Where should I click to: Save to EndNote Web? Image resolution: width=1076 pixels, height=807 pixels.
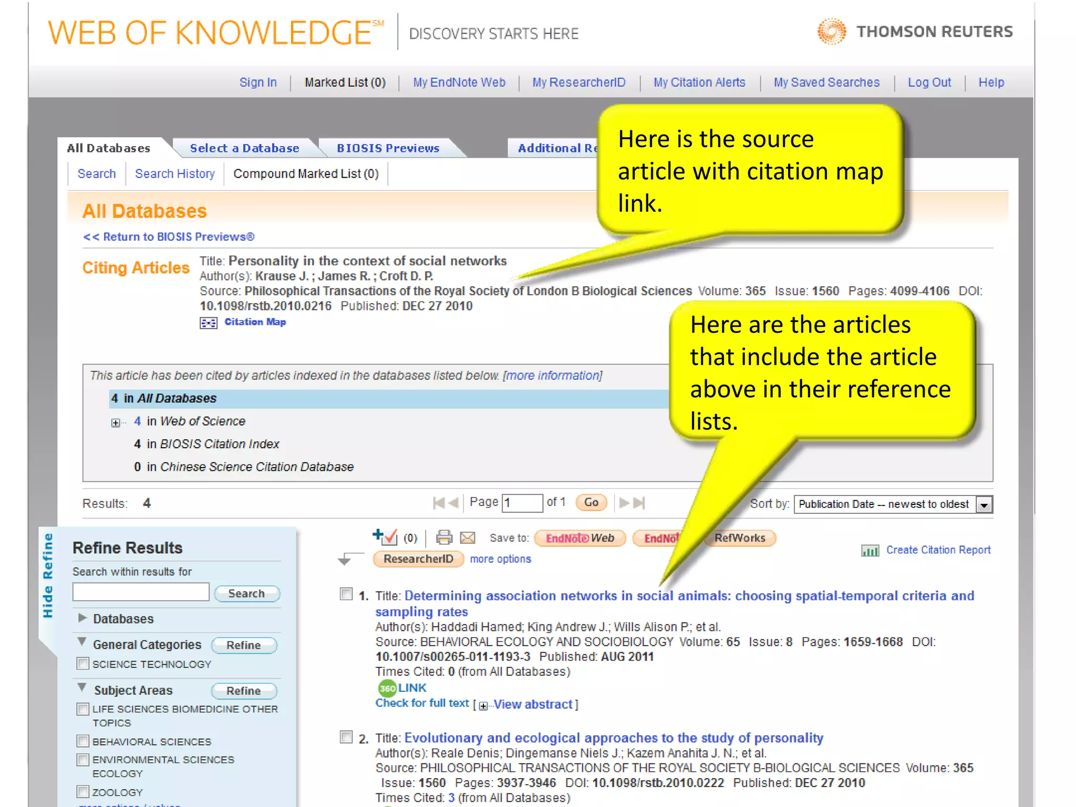(x=580, y=538)
